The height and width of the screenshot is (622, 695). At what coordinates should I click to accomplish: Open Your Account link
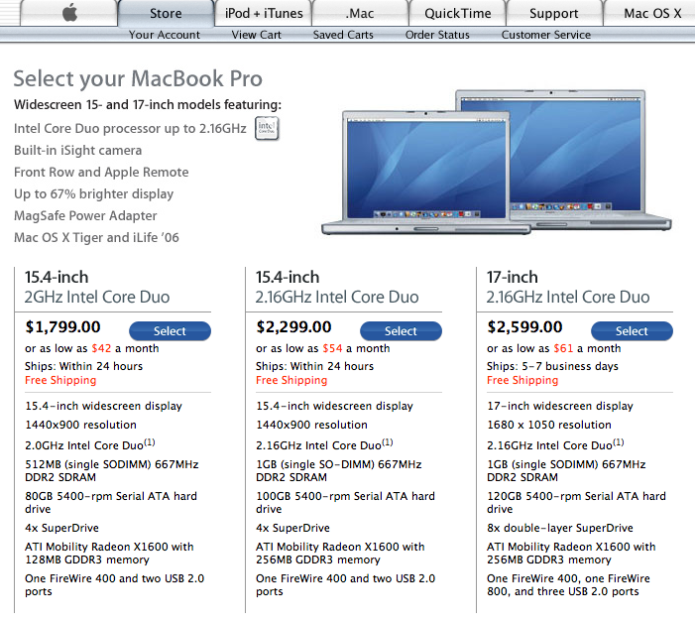pos(164,35)
